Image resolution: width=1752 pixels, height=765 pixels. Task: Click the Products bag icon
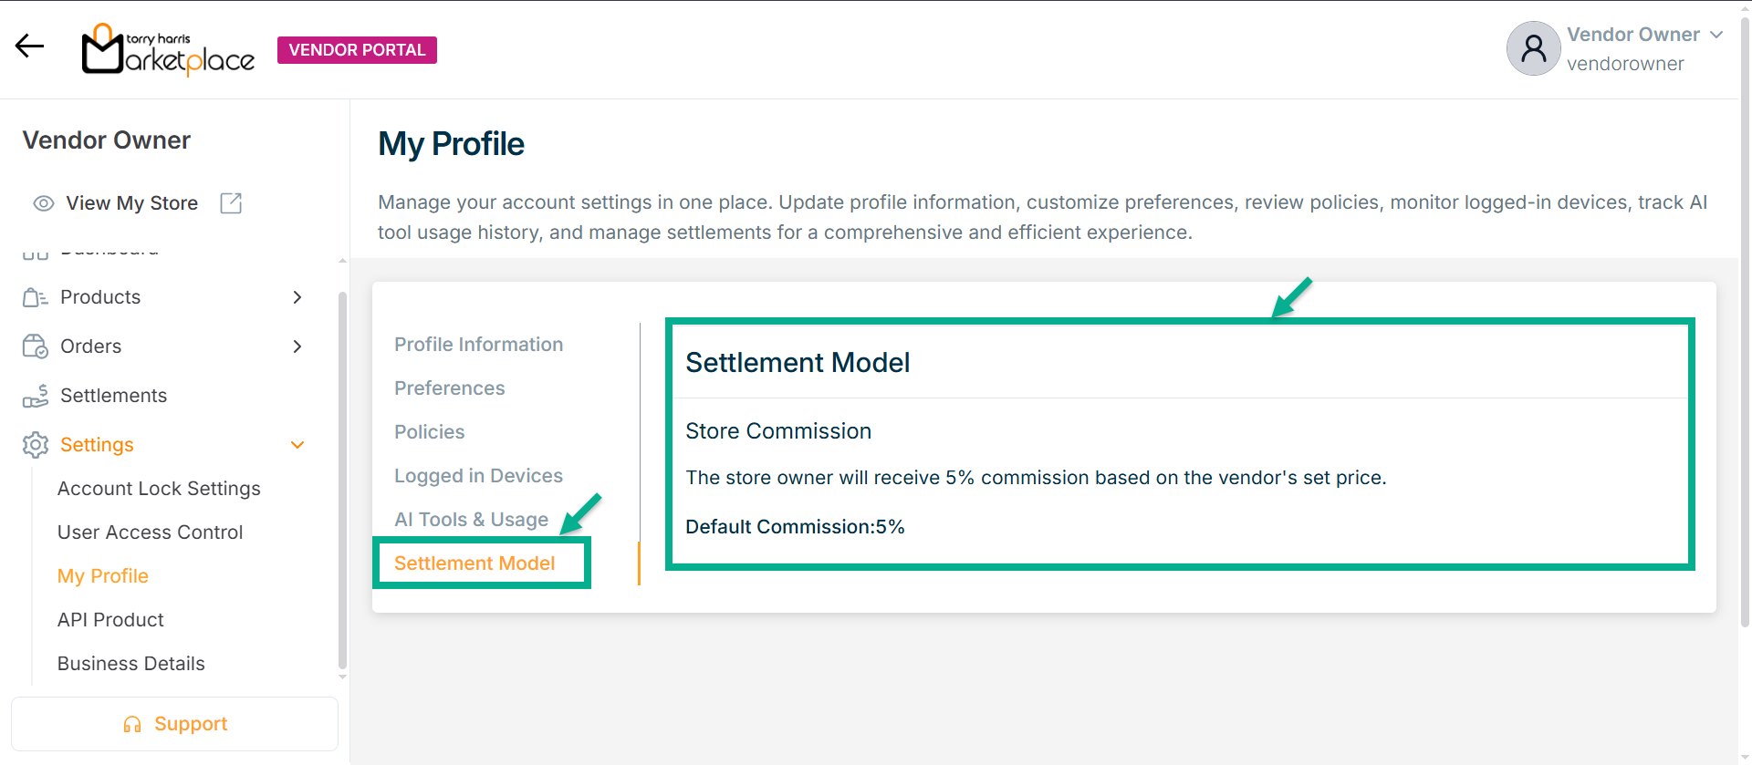pos(35,297)
